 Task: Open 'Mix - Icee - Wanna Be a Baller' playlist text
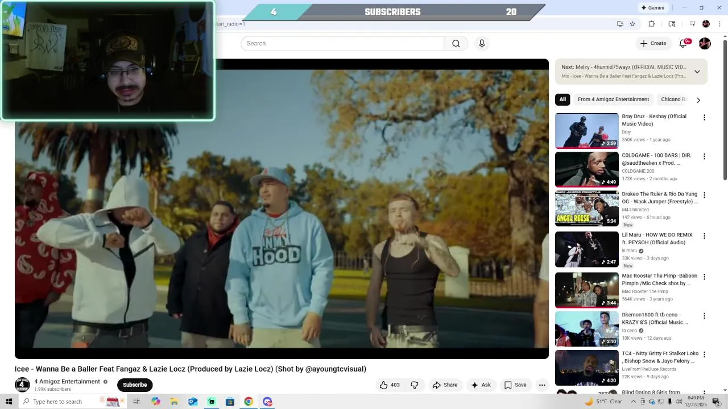624,76
